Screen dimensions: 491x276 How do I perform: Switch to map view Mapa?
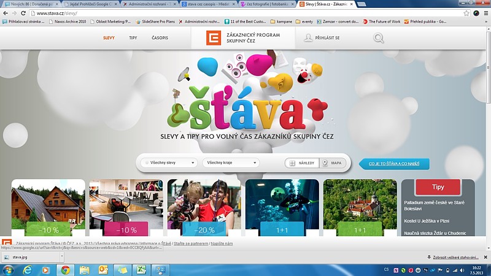[333, 163]
